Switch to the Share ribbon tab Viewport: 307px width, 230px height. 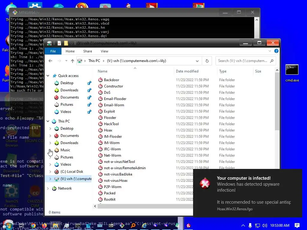88,51
